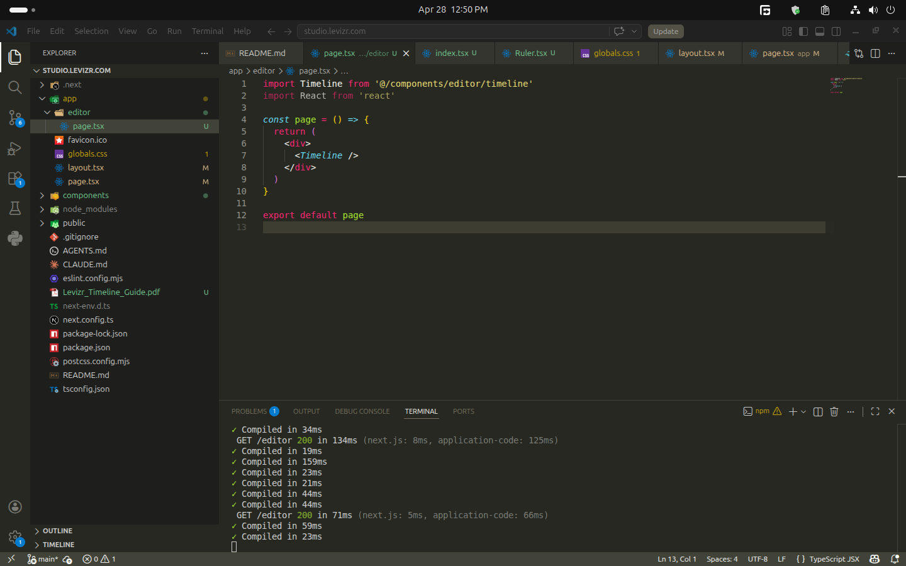The width and height of the screenshot is (906, 566).
Task: Open notifications bell in status bar
Action: pyautogui.click(x=895, y=559)
